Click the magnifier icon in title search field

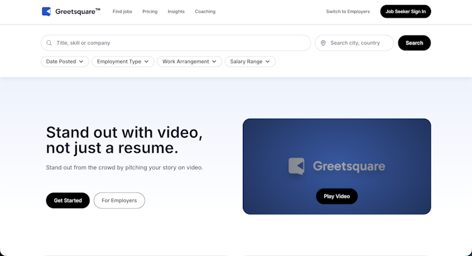pyautogui.click(x=49, y=43)
